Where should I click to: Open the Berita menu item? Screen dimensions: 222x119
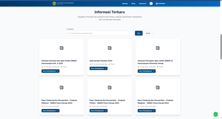[x=133, y=3]
